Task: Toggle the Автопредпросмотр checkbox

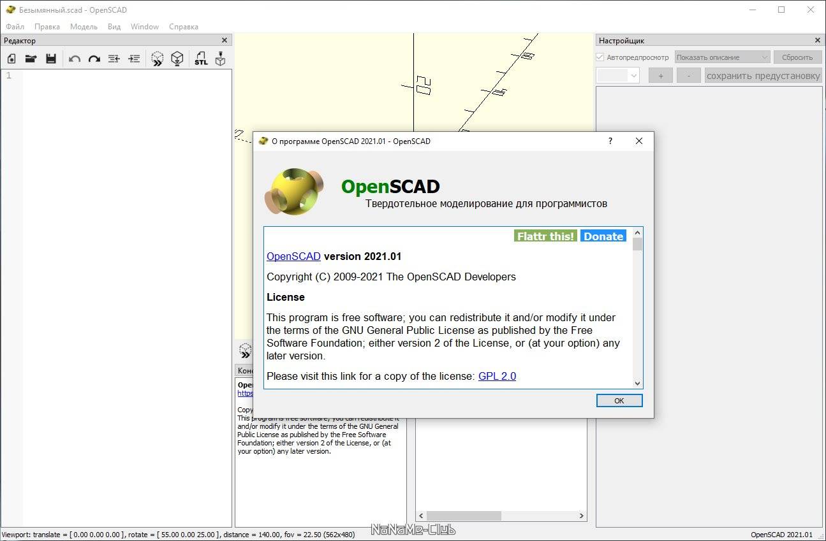Action: click(x=600, y=57)
